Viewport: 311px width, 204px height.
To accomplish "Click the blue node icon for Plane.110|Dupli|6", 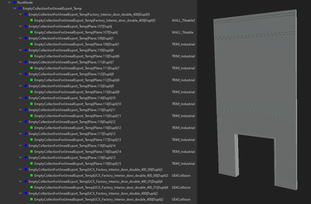I will click(x=26, y=50).
